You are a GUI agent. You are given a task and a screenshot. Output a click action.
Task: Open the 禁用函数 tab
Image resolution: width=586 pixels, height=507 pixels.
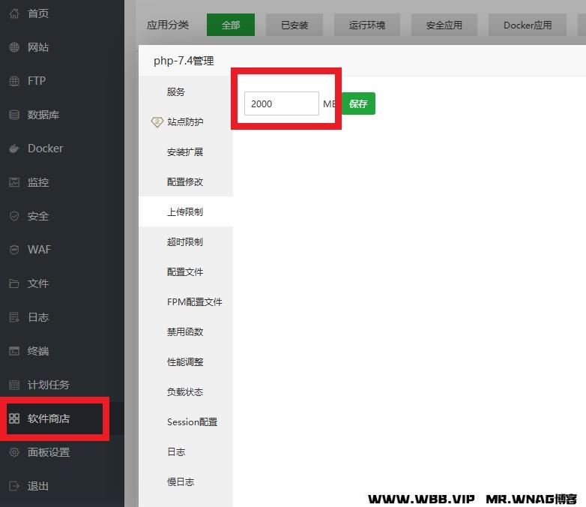[186, 332]
